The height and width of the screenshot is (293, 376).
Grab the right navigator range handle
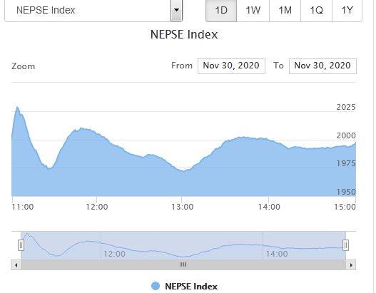(345, 245)
